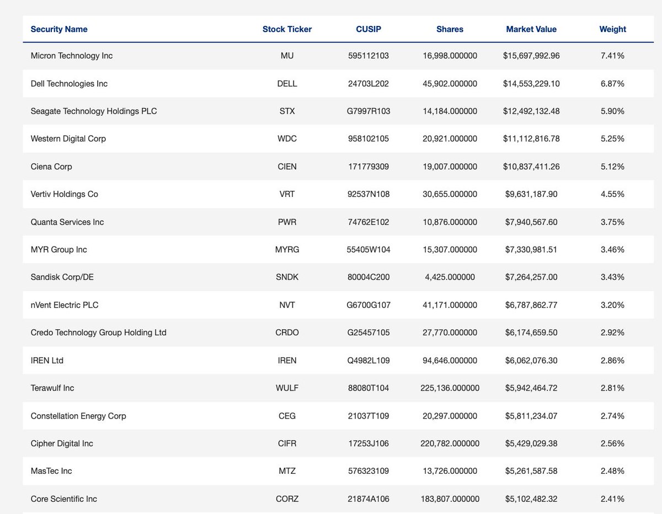Click the CIFR ticker cell
The image size is (662, 514).
click(287, 443)
